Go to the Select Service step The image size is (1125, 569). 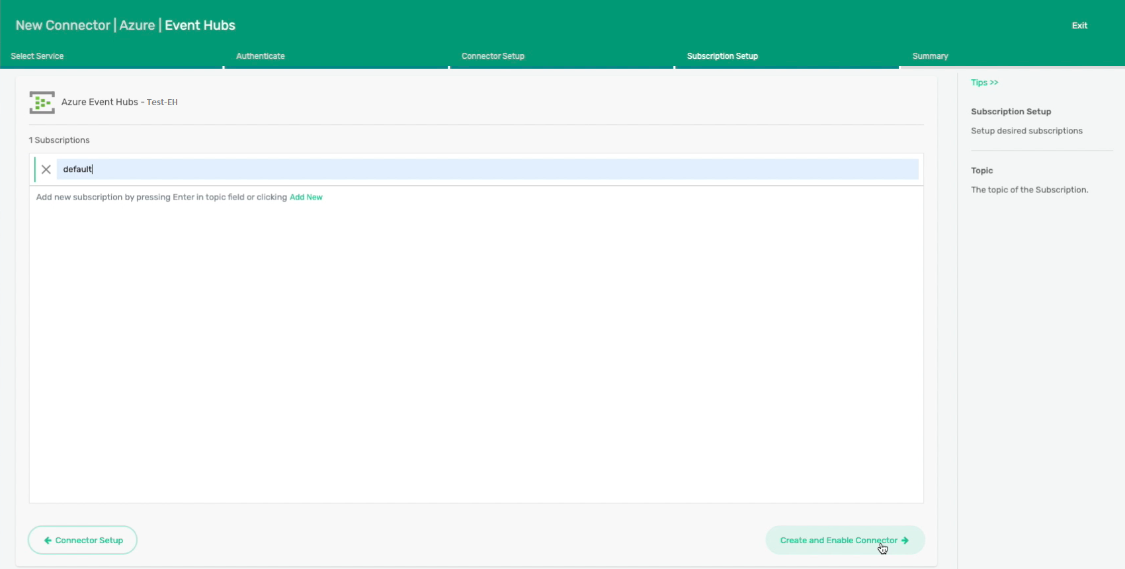[x=38, y=56]
